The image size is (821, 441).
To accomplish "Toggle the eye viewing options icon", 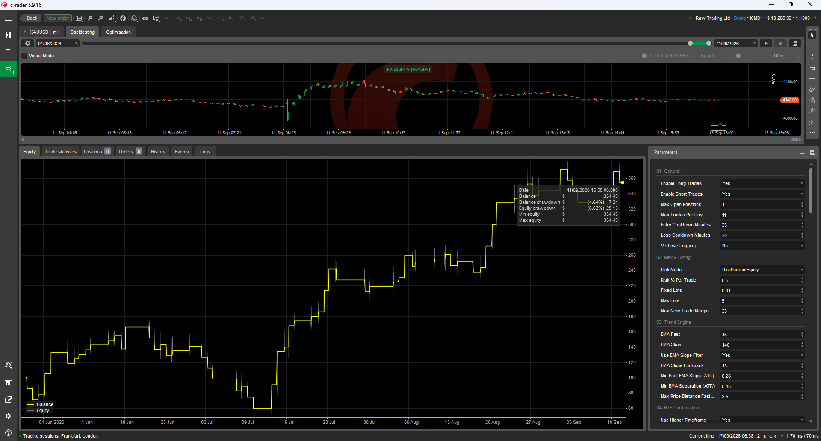I will point(145,18).
